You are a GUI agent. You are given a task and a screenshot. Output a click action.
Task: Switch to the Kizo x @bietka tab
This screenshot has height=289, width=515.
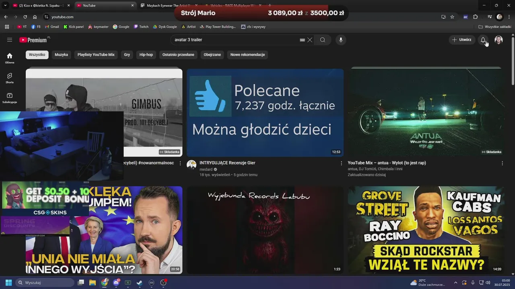pos(41,6)
